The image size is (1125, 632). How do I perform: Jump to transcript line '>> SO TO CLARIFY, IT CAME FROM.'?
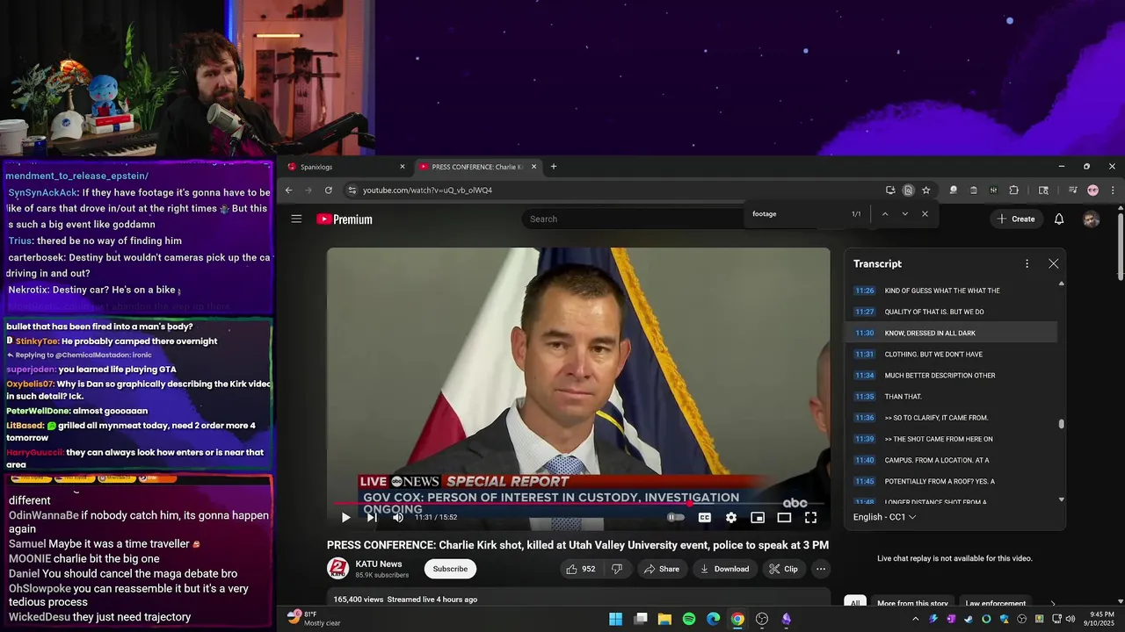coord(936,418)
